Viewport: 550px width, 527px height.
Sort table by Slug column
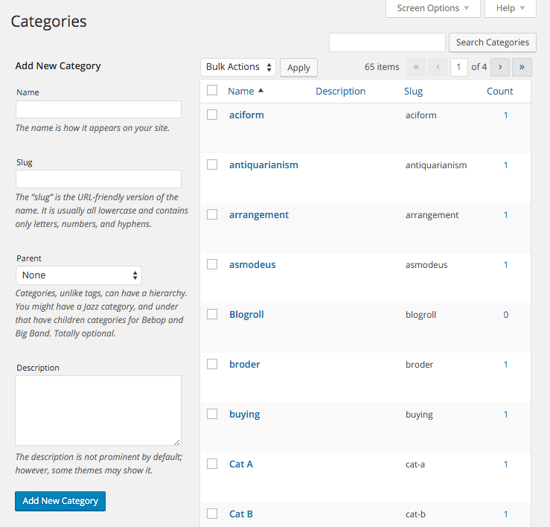click(x=414, y=91)
